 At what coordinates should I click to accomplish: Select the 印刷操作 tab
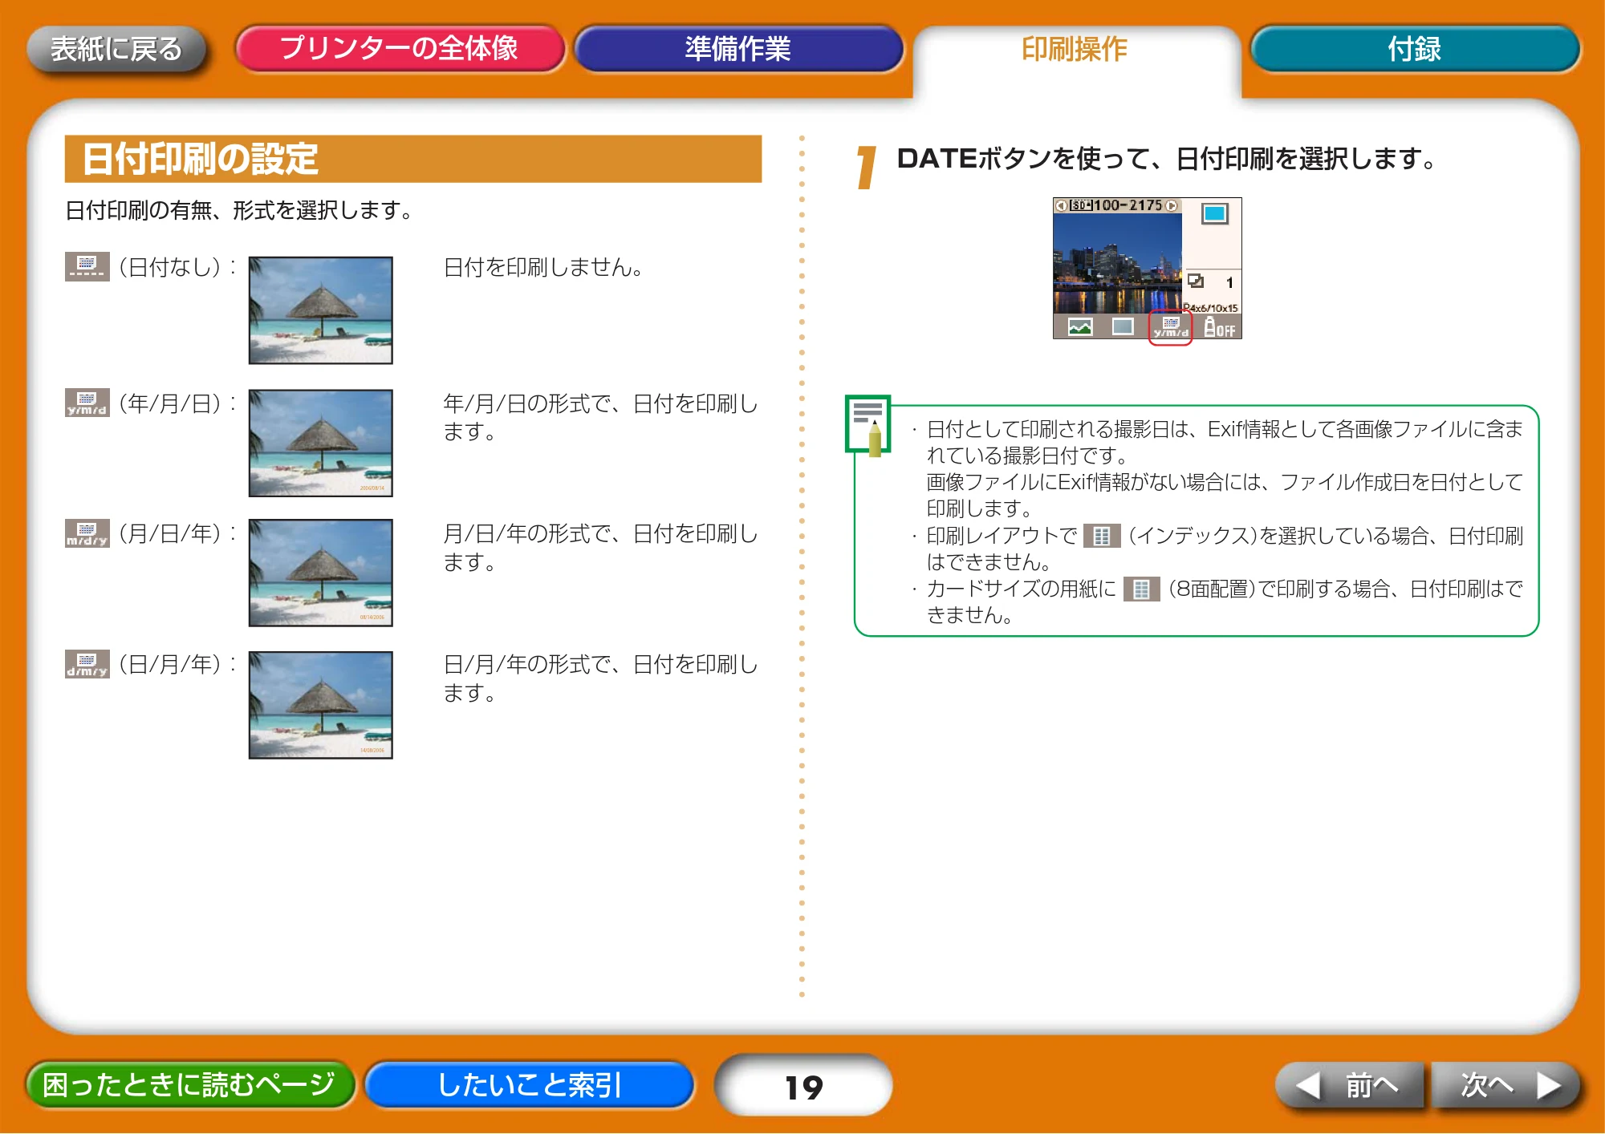[1075, 50]
